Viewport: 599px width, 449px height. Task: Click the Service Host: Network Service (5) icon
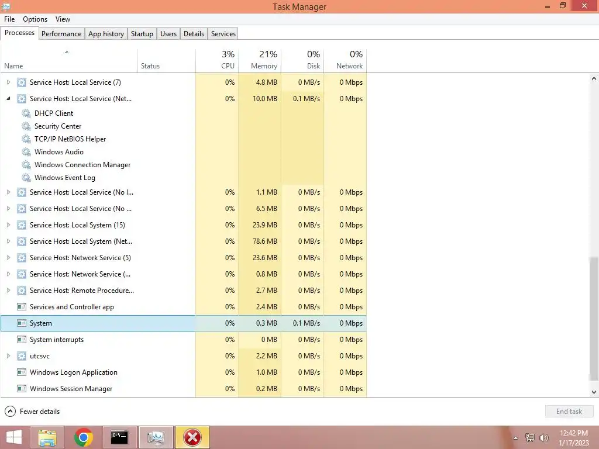[x=22, y=258]
